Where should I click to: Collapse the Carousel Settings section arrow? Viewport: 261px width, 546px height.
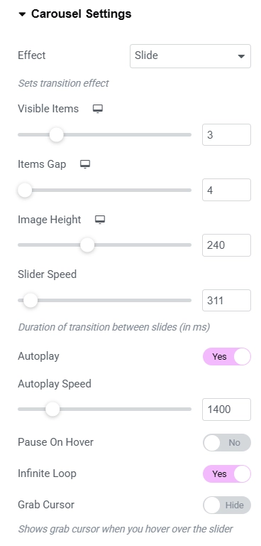point(22,14)
